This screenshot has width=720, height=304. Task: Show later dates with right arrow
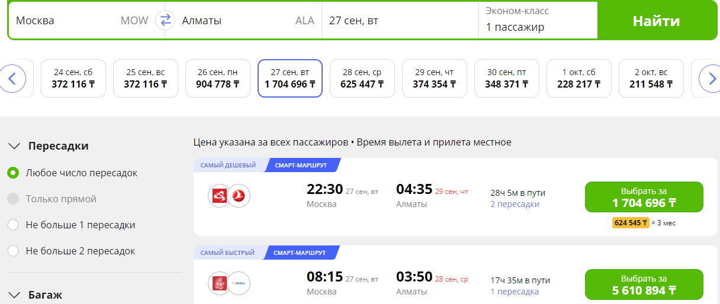point(708,78)
